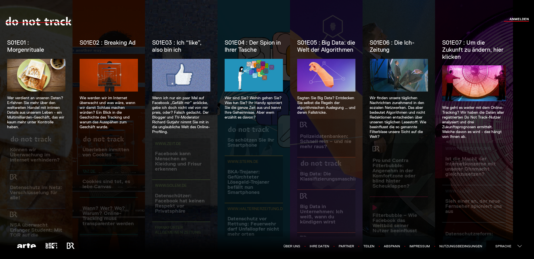Open Können wir Überwachung im Internet verhindern
This screenshot has width=534, height=259.
click(x=35, y=155)
